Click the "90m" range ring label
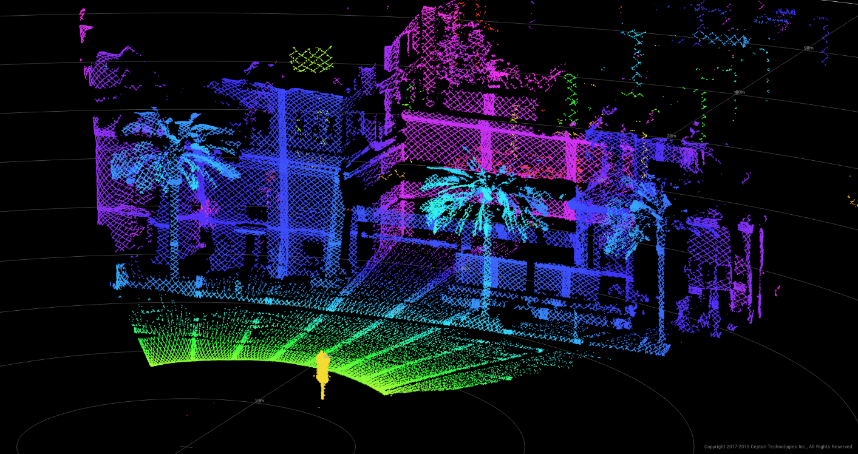The width and height of the screenshot is (858, 454). 808,48
